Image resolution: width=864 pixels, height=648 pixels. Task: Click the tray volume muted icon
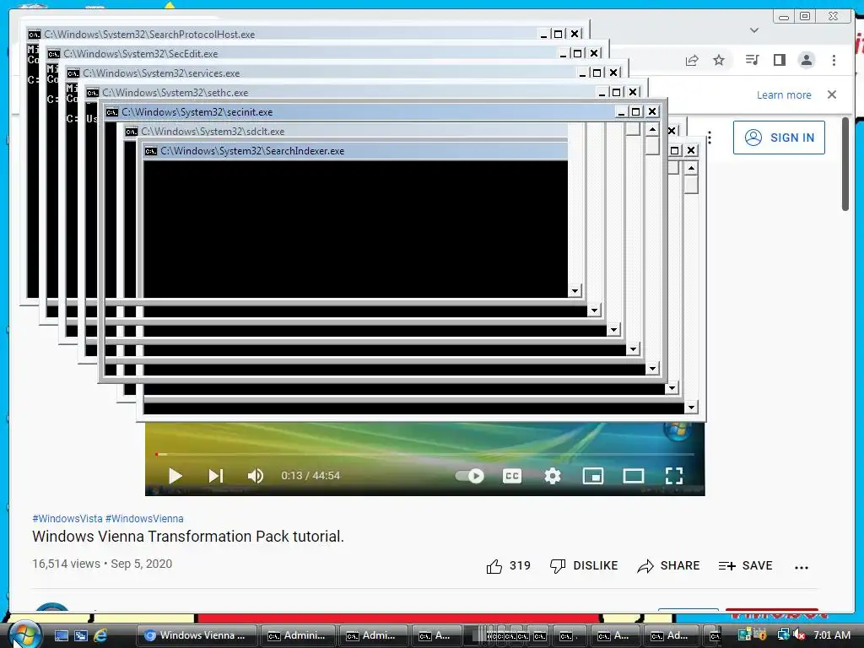[x=800, y=635]
